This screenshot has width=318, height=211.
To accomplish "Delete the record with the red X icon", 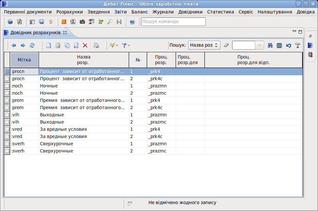I will [85, 45].
